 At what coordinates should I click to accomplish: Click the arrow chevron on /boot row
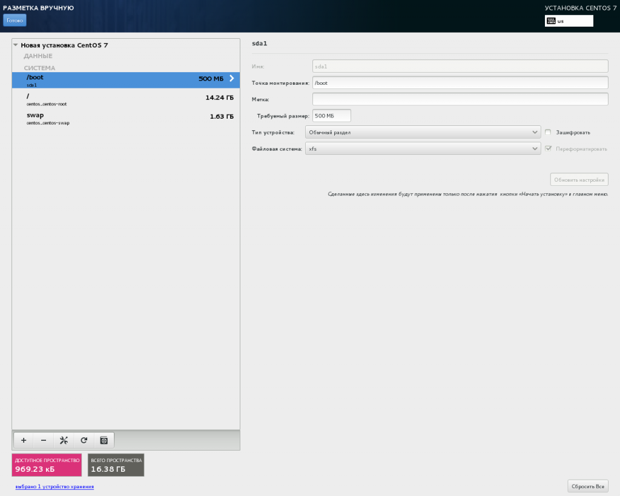coord(231,78)
